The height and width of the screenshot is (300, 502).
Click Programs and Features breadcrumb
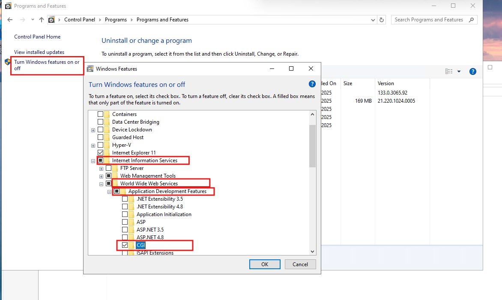click(162, 20)
